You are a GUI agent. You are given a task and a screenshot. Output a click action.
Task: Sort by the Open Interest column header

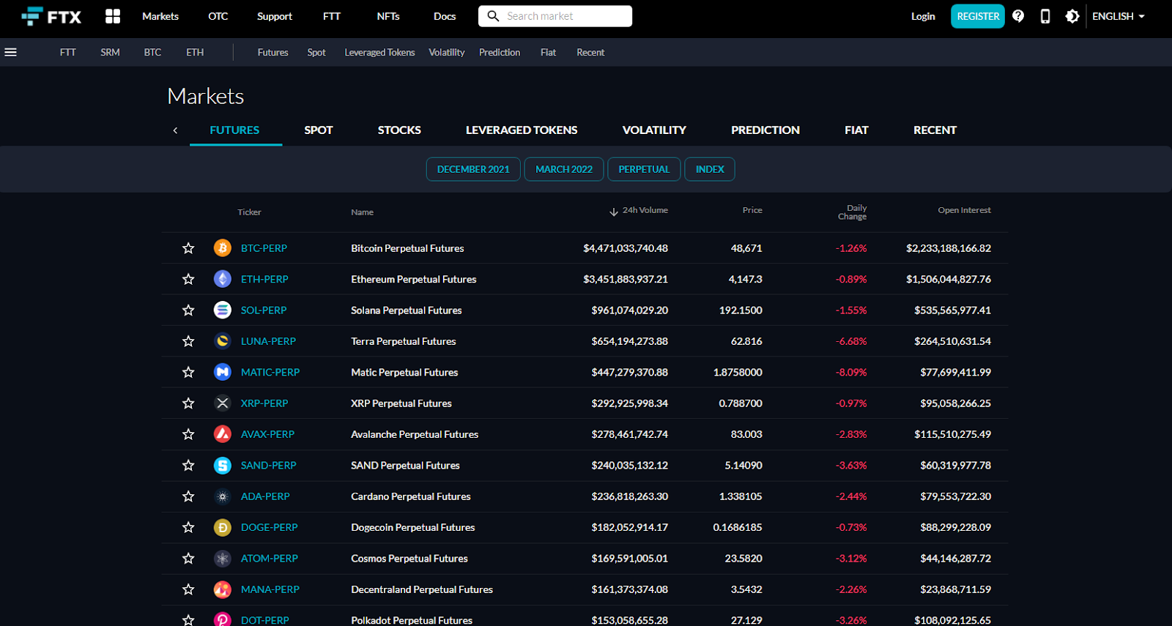pyautogui.click(x=964, y=210)
